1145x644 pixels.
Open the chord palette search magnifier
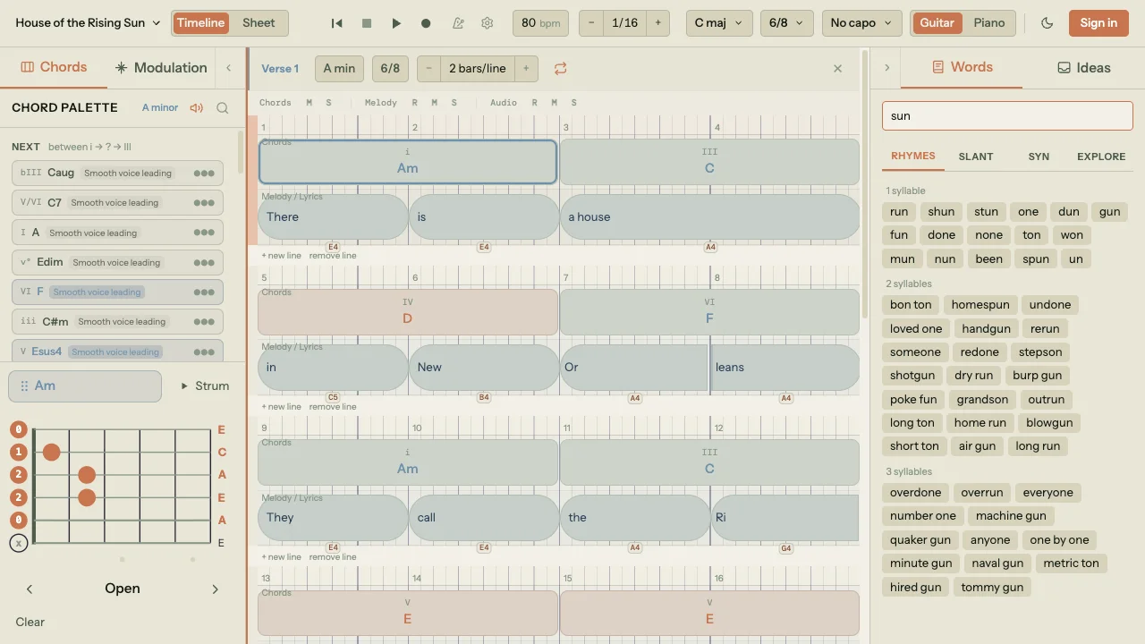222,107
